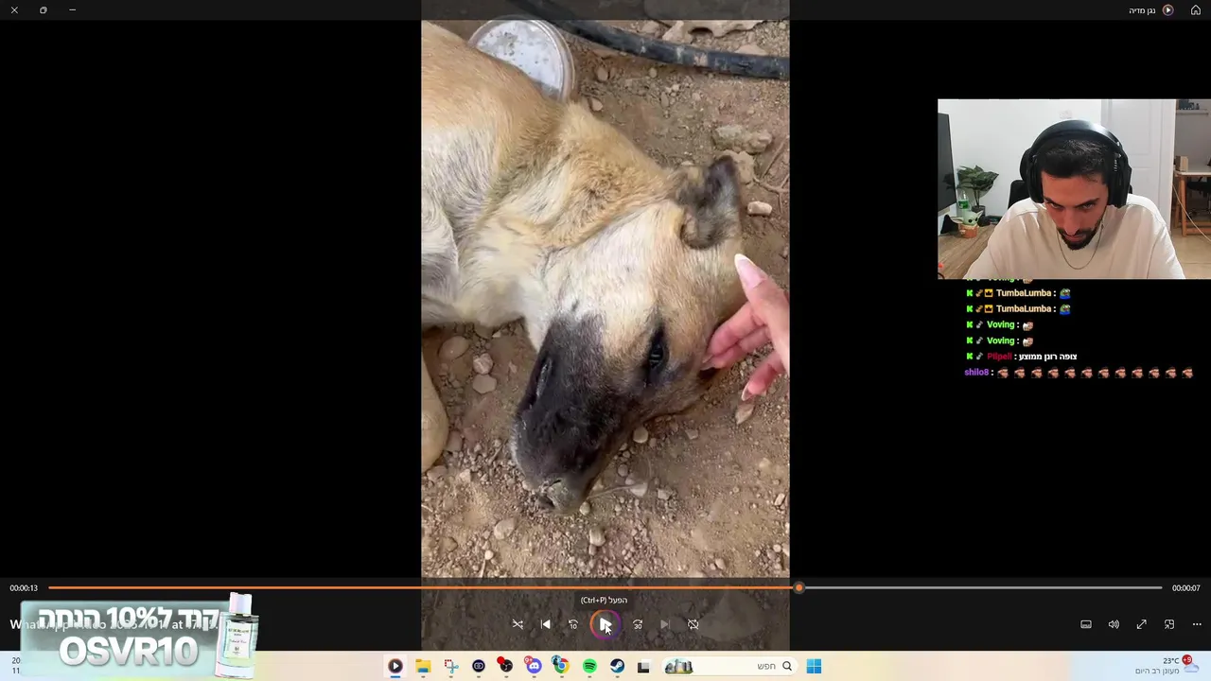Click shilo8's chat message
Screen dimensions: 1211x681
[x=1079, y=373]
